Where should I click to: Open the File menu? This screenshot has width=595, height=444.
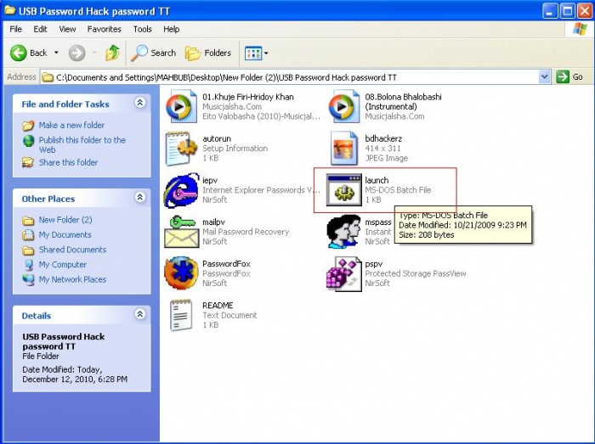pos(15,29)
